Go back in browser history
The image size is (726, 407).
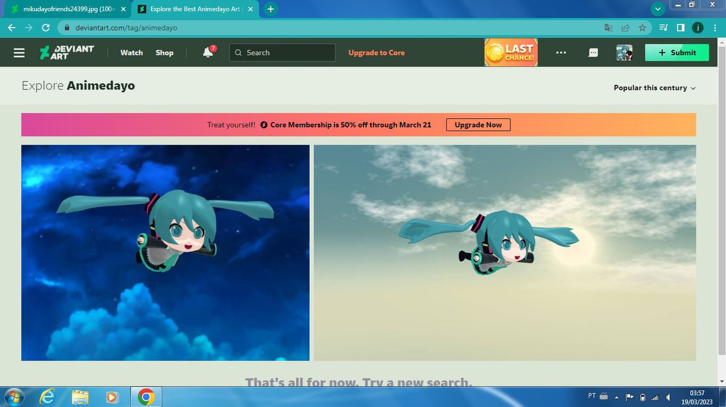(x=12, y=27)
